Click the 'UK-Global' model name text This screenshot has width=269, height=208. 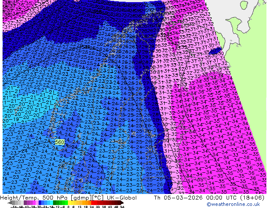coord(122,198)
